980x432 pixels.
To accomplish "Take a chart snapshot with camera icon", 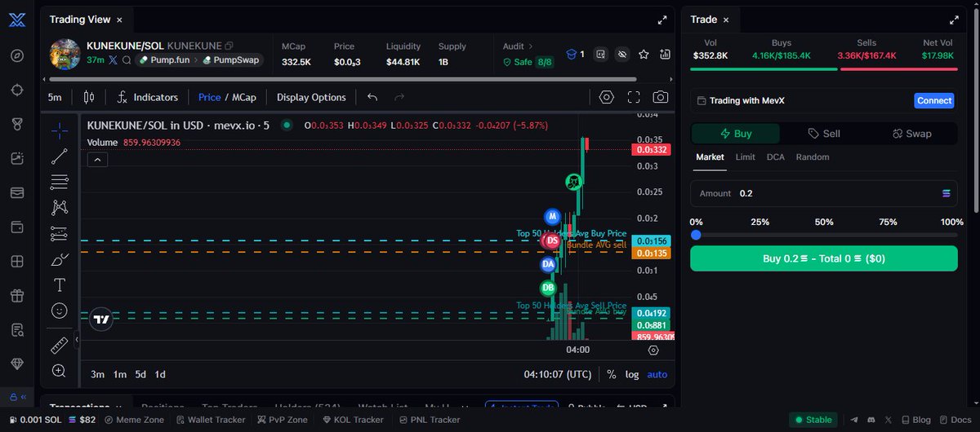I will point(660,97).
